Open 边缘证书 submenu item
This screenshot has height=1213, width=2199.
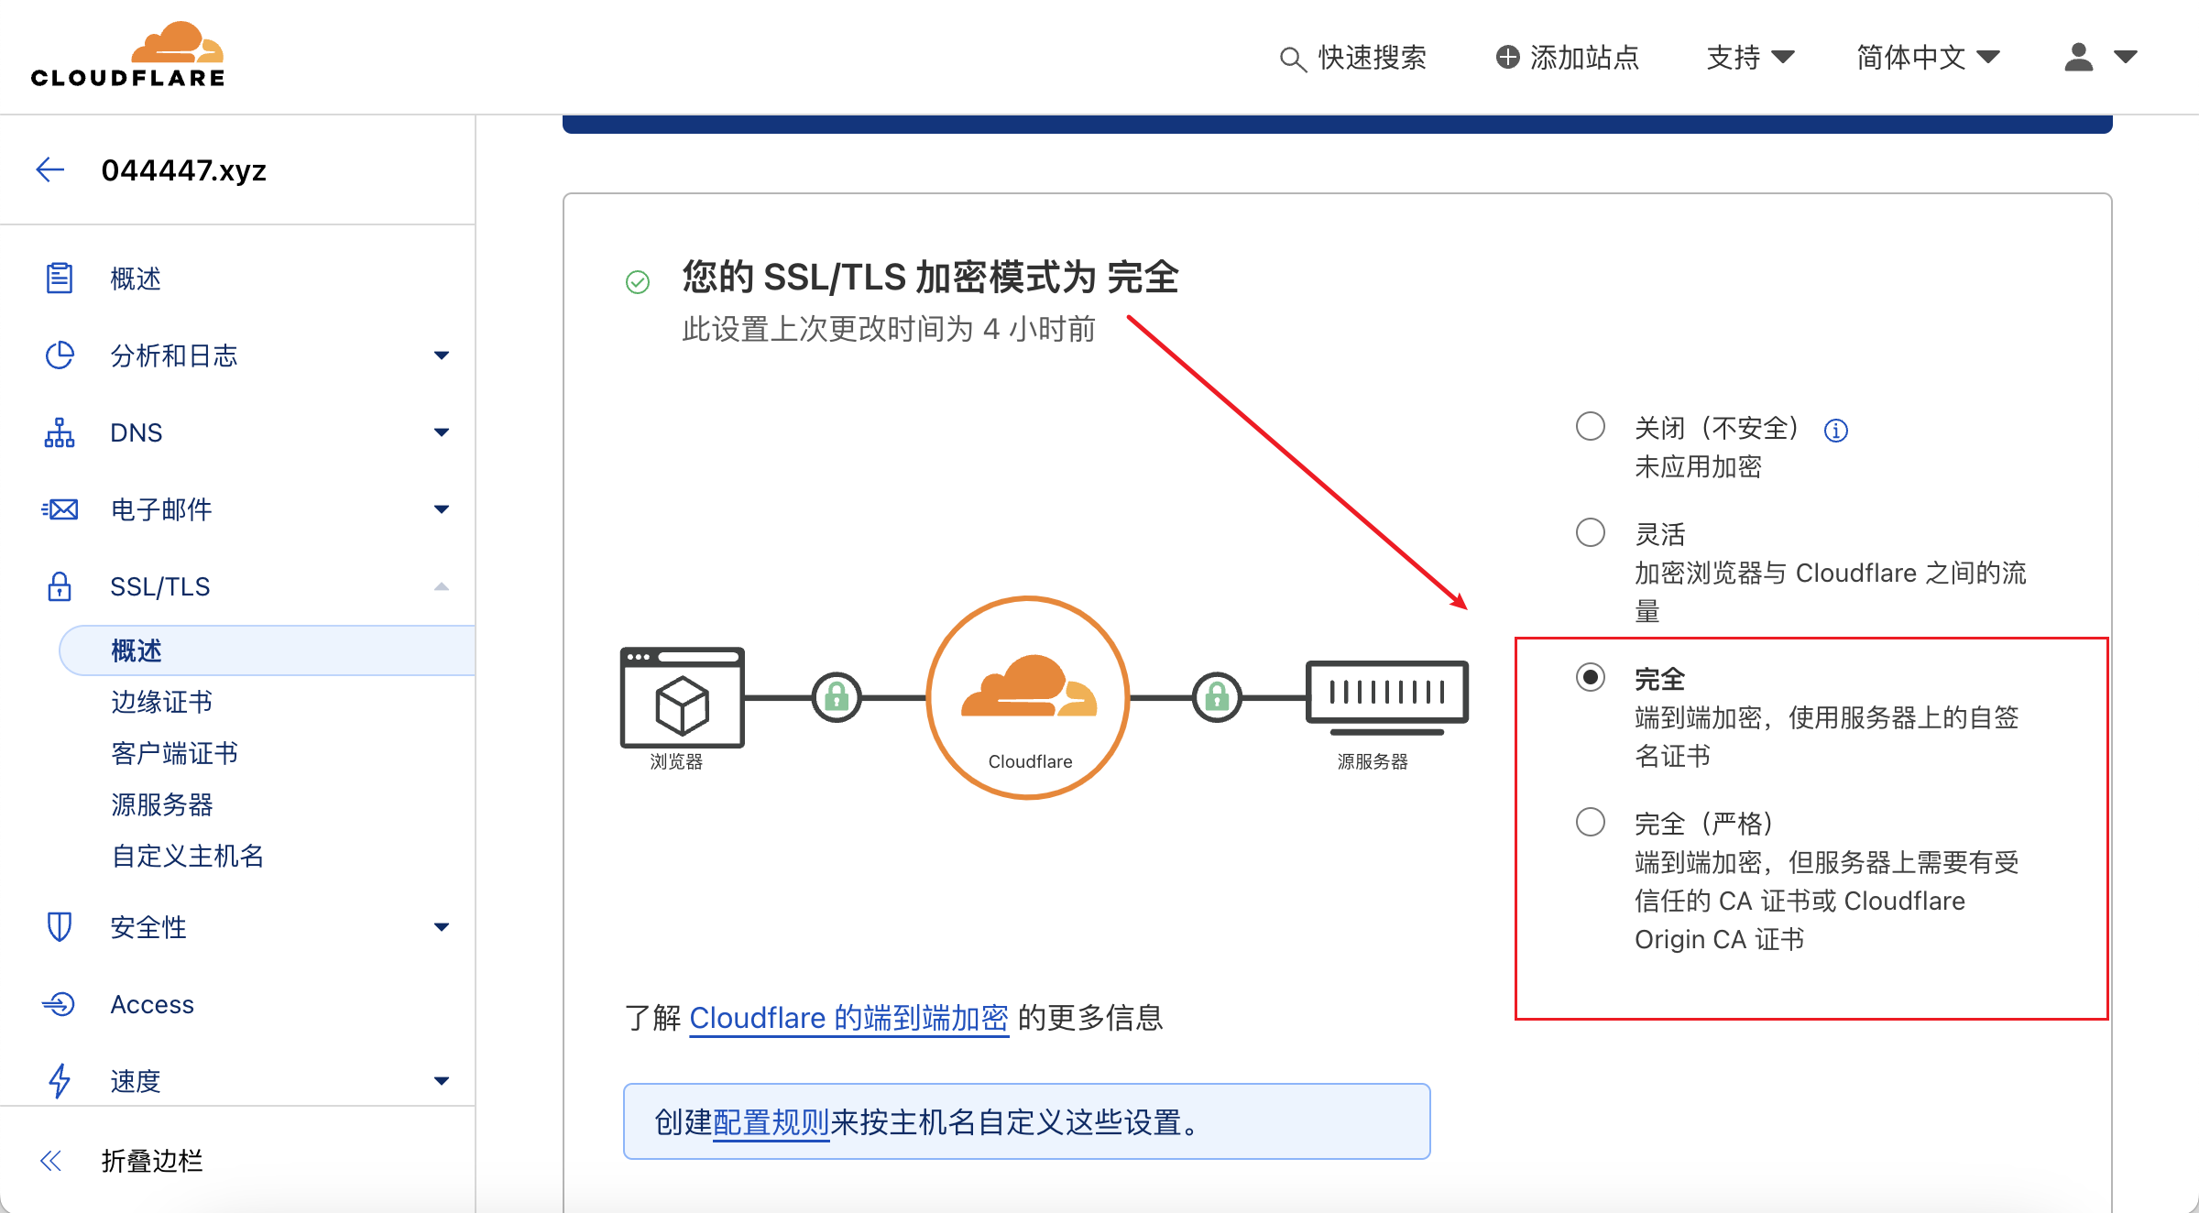(x=161, y=702)
